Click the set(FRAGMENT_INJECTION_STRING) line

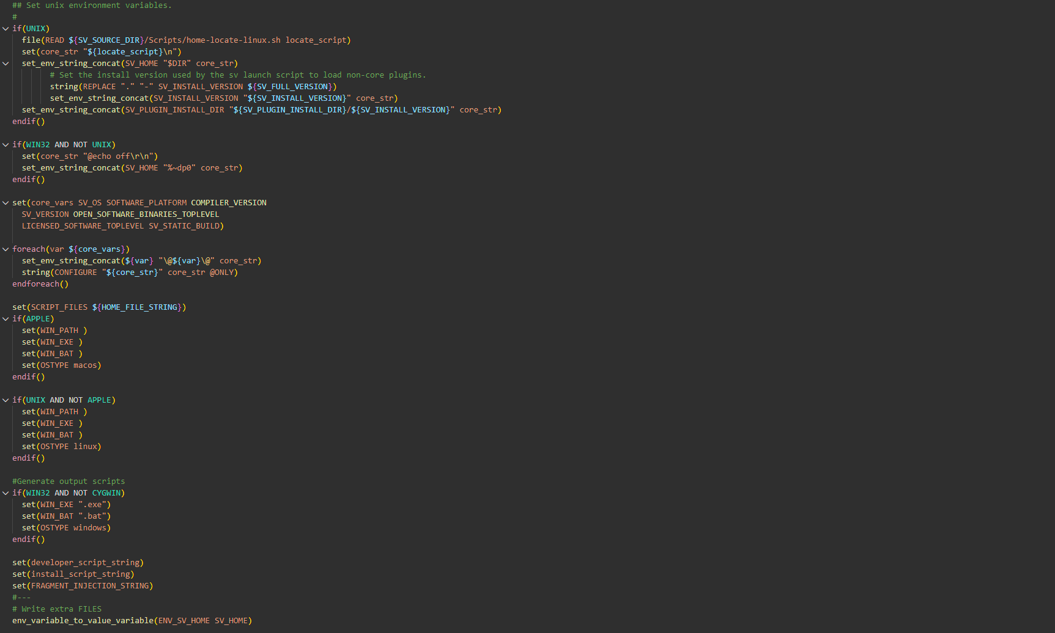[83, 586]
